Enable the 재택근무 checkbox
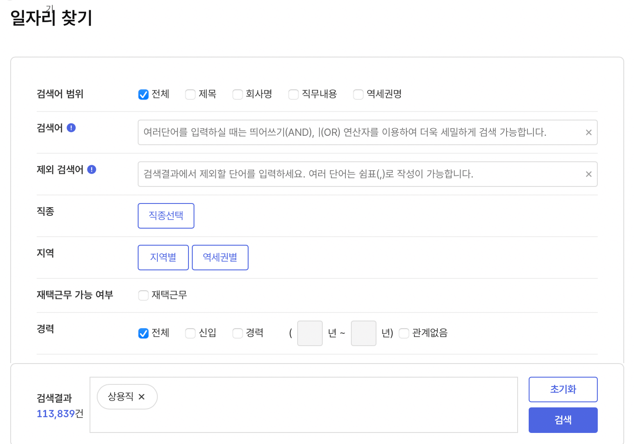The width and height of the screenshot is (634, 444). point(143,295)
